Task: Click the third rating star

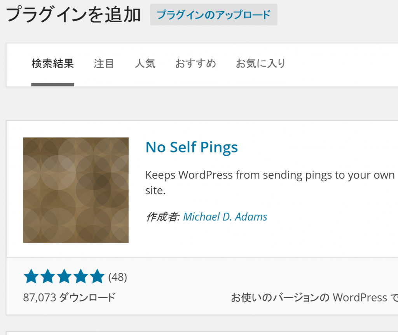Action: [x=65, y=277]
